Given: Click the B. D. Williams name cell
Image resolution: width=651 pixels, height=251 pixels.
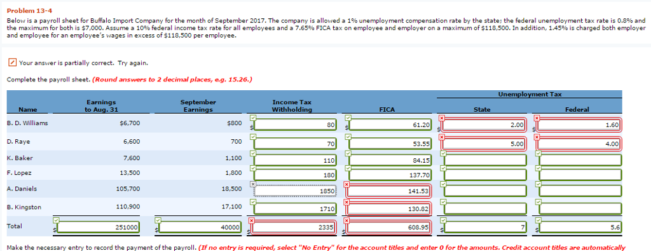Looking at the screenshot, I should point(27,123).
